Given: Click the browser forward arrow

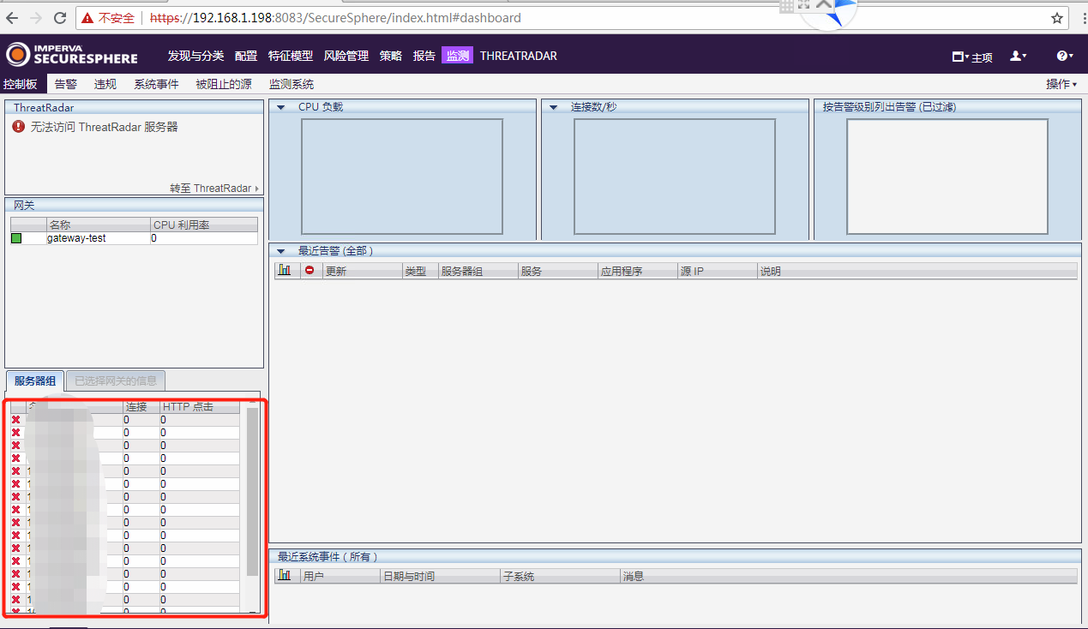Looking at the screenshot, I should point(36,18).
